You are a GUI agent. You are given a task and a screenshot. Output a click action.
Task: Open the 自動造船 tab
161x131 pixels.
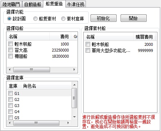[x=33, y=4]
